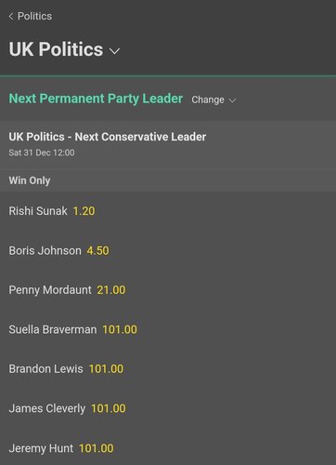336x465 pixels.
Task: Select the Next Permanent Party Leader heading
Action: [x=96, y=99]
